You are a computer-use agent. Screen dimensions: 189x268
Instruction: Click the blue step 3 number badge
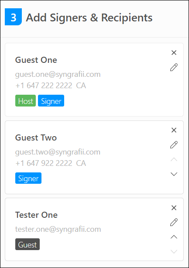14,17
